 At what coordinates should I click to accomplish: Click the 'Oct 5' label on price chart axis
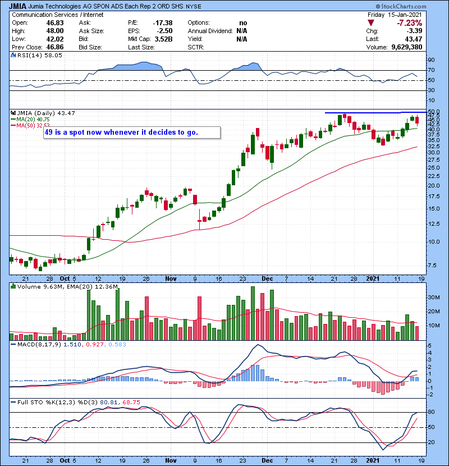click(68, 279)
